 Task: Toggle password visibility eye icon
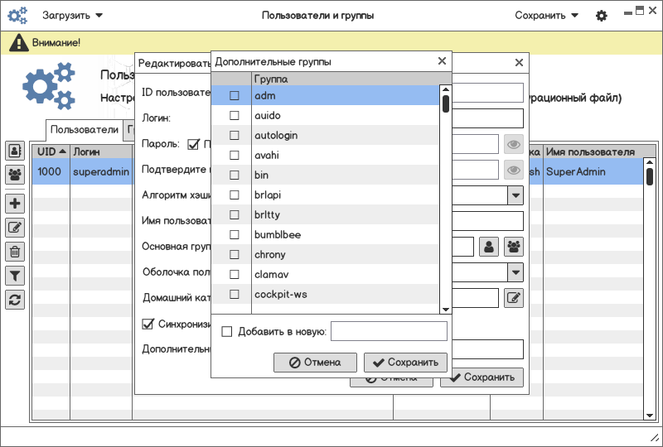click(514, 145)
